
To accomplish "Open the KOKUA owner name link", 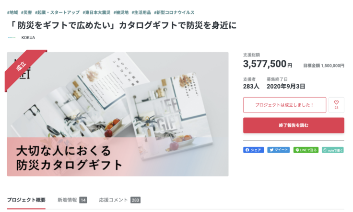I will tap(28, 37).
